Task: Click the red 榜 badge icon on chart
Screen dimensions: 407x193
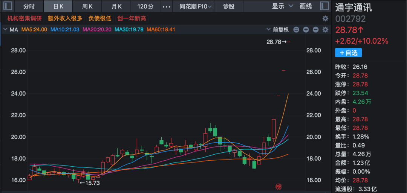Action: tap(278, 187)
